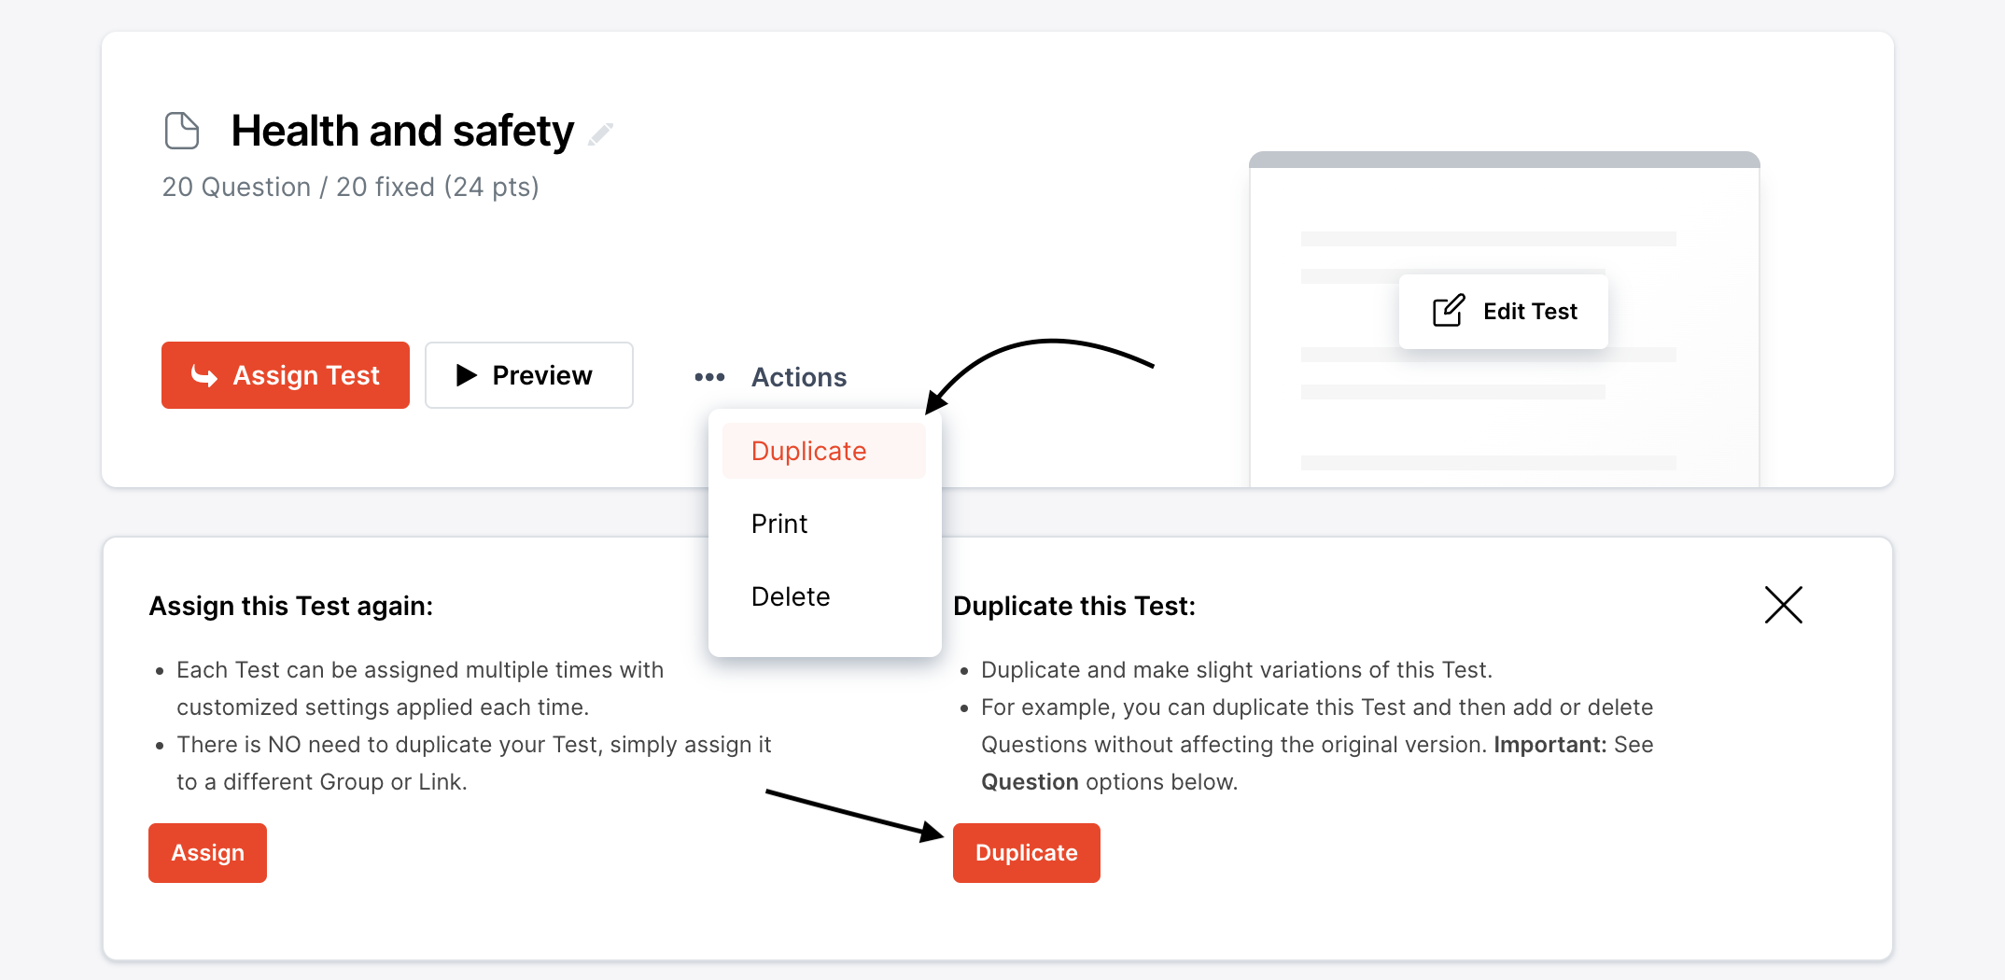Screen dimensions: 2005x980
Task: Click the edit square-pencil icon on the thumbnail
Action: (x=1448, y=311)
